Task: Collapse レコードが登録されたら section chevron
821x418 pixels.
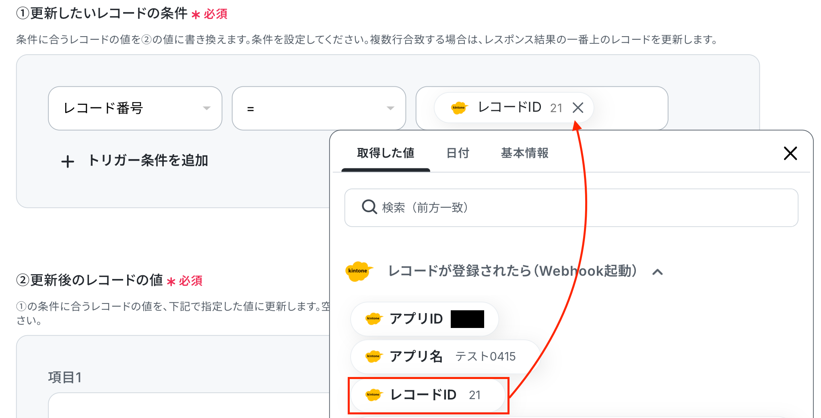Action: (x=658, y=272)
